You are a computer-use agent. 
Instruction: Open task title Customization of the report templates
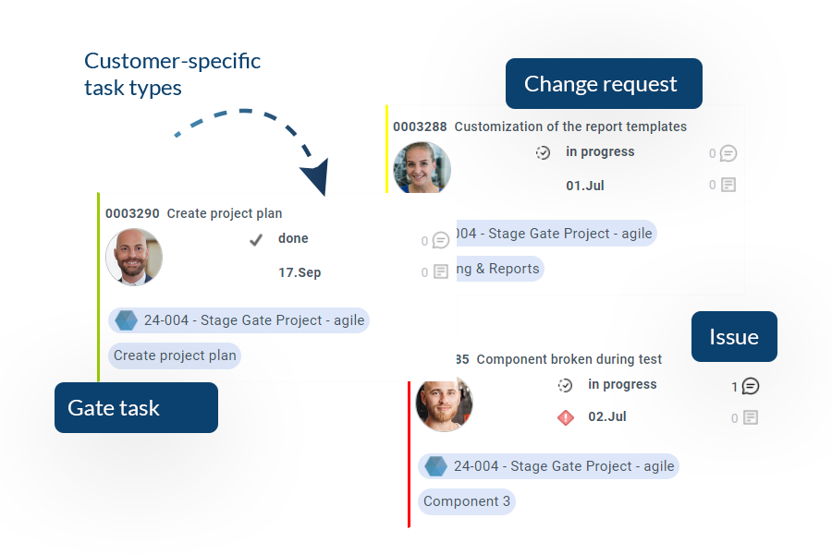(570, 126)
